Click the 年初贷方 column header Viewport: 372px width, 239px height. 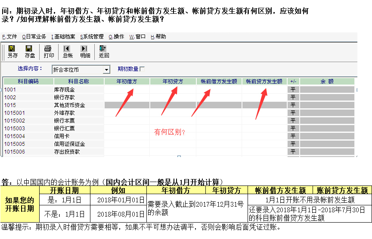173,82
